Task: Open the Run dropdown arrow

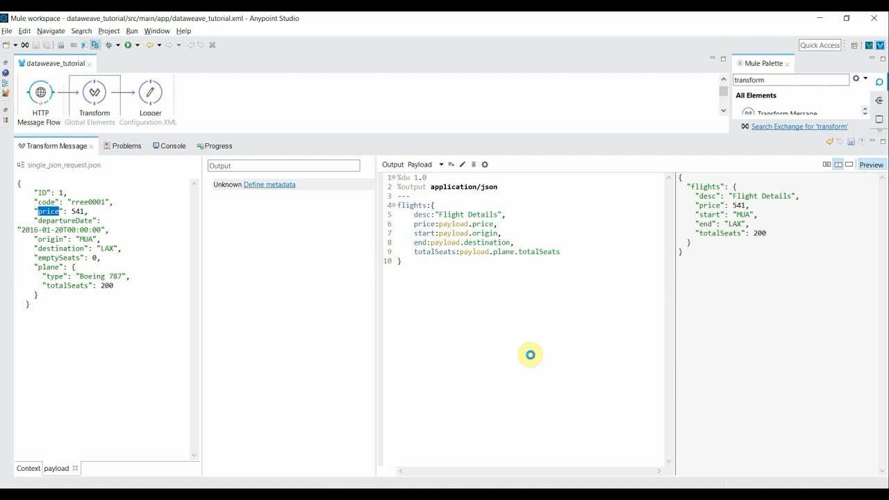Action: pos(138,45)
